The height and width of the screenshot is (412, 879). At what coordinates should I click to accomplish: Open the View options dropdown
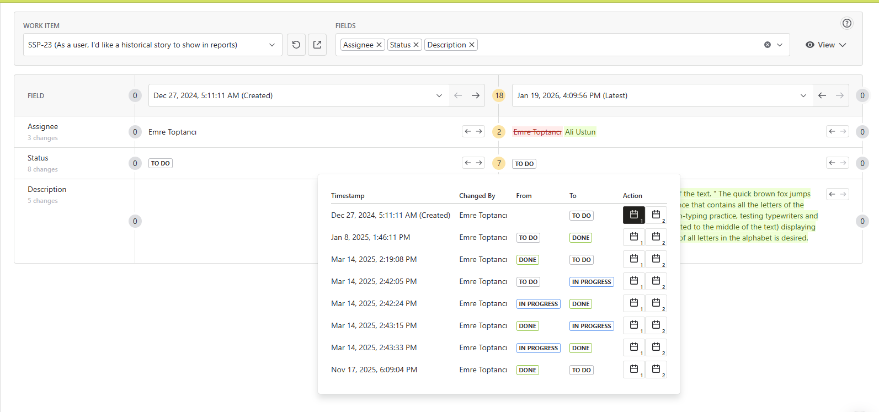tap(826, 45)
